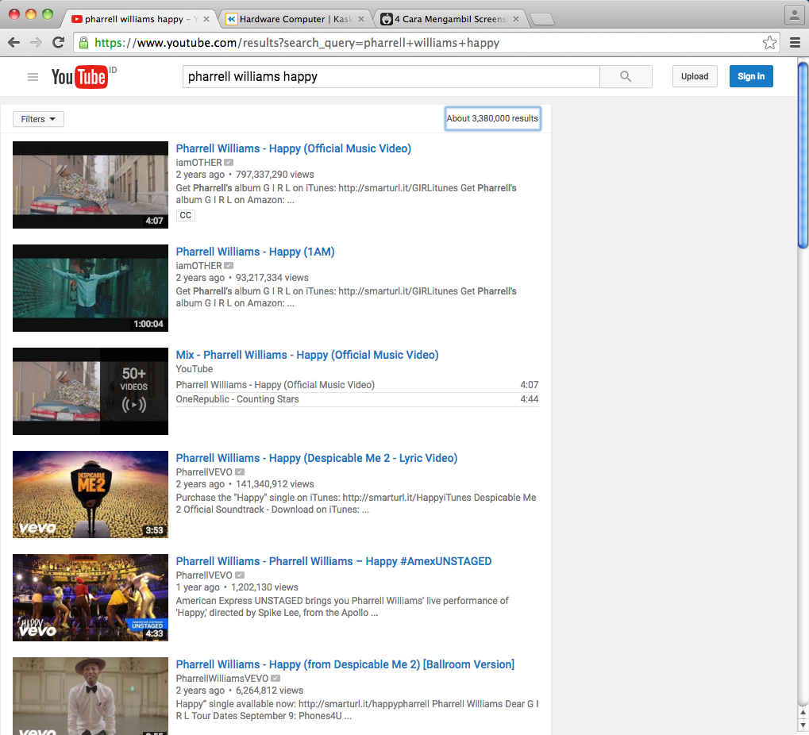Click the YouTube logo
The width and height of the screenshot is (809, 735).
[x=80, y=77]
